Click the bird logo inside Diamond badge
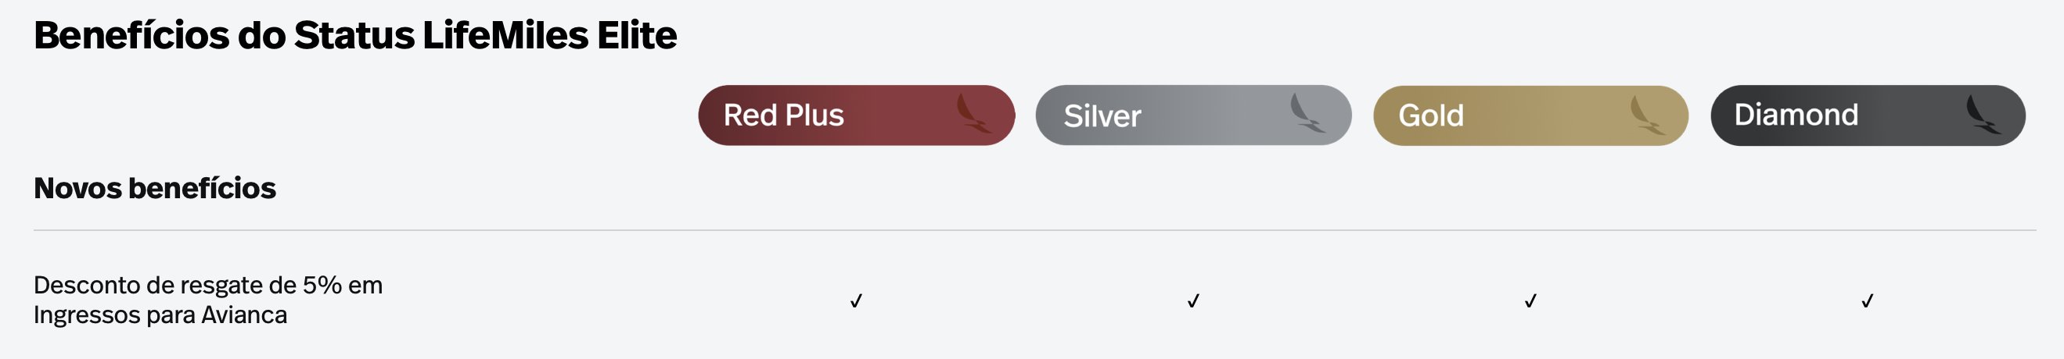The width and height of the screenshot is (2064, 359). 1983,115
